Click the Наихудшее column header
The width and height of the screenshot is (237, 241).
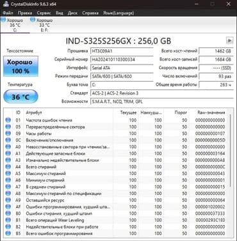(151, 113)
